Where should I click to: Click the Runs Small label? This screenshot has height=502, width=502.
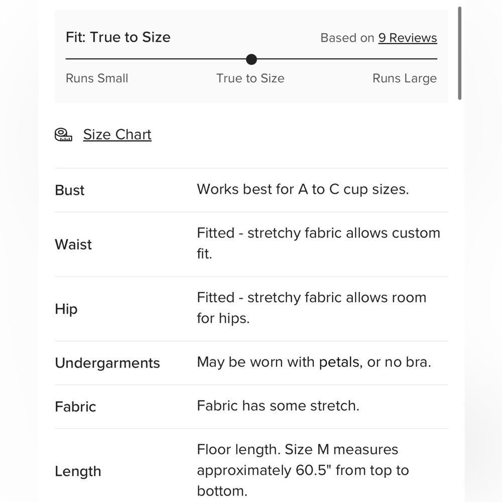point(97,78)
